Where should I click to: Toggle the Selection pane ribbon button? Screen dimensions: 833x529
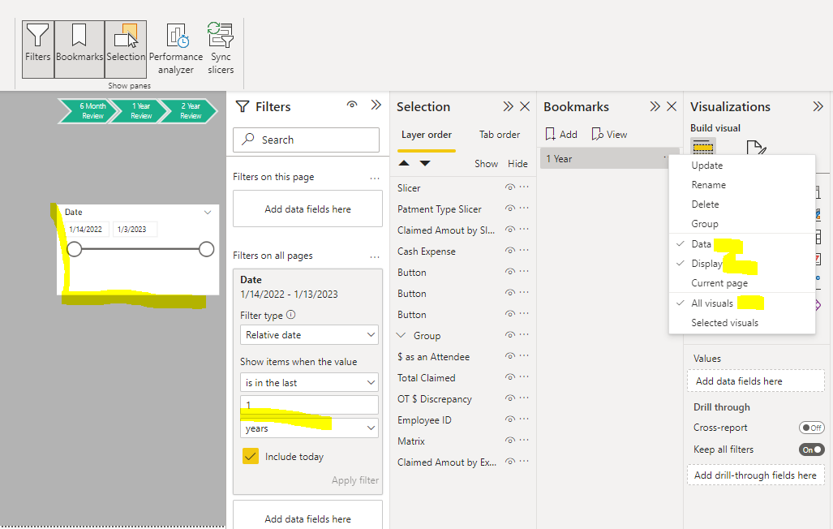point(126,49)
